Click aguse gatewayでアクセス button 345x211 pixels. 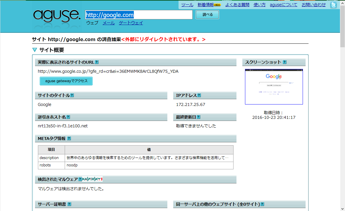pyautogui.click(x=66, y=81)
